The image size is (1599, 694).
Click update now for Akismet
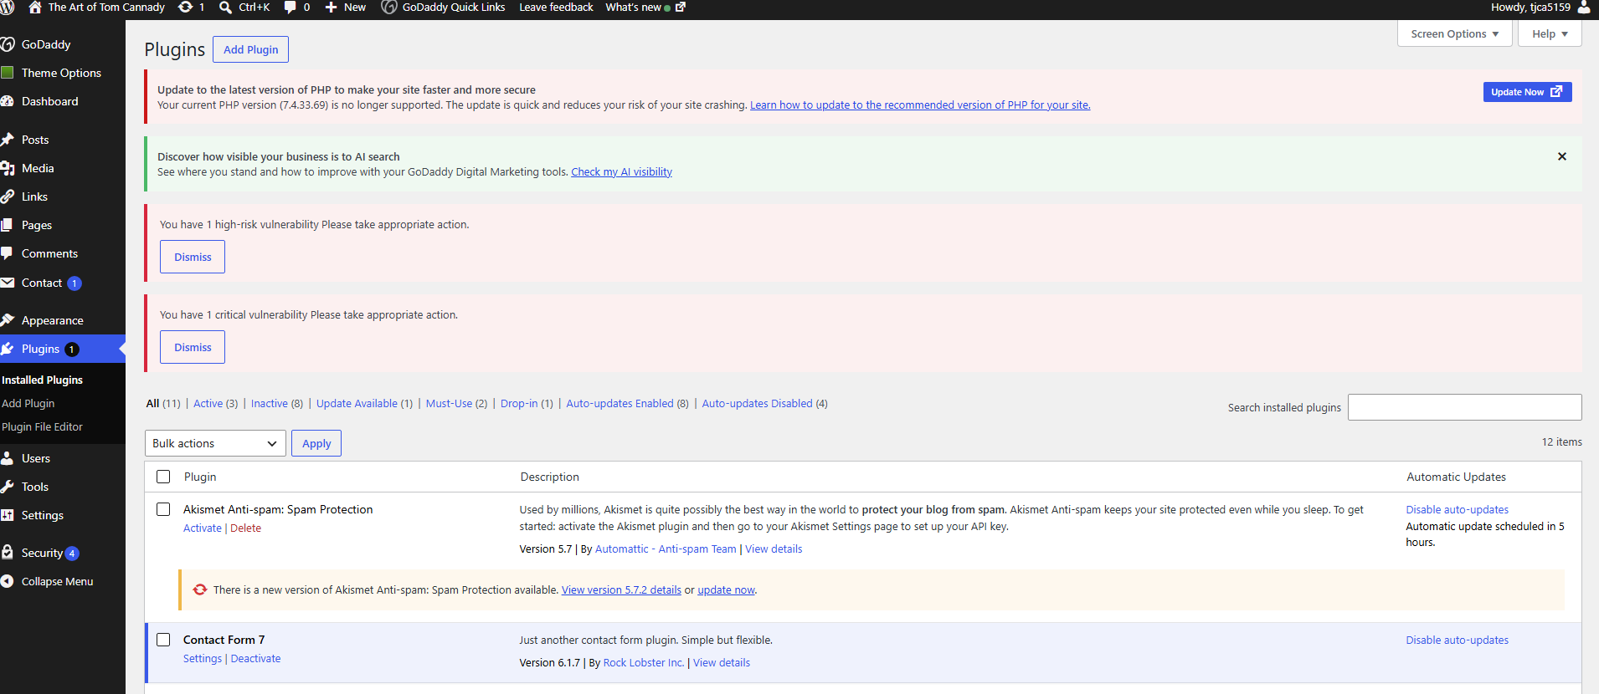726,590
